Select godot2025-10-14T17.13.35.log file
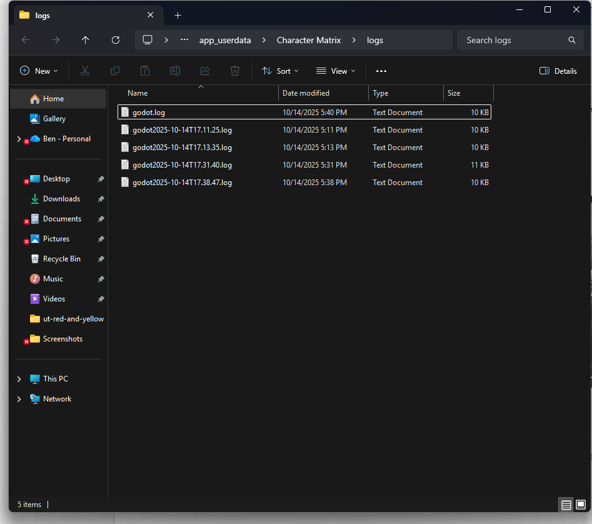 [304, 147]
